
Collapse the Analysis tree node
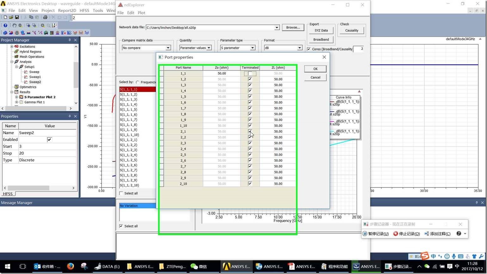click(x=12, y=62)
